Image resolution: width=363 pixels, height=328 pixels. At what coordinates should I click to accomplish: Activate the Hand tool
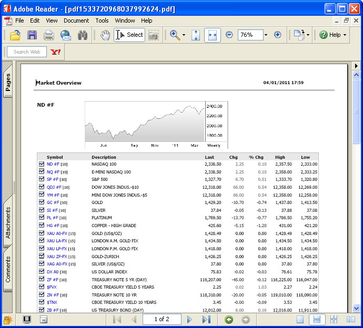tap(105, 35)
